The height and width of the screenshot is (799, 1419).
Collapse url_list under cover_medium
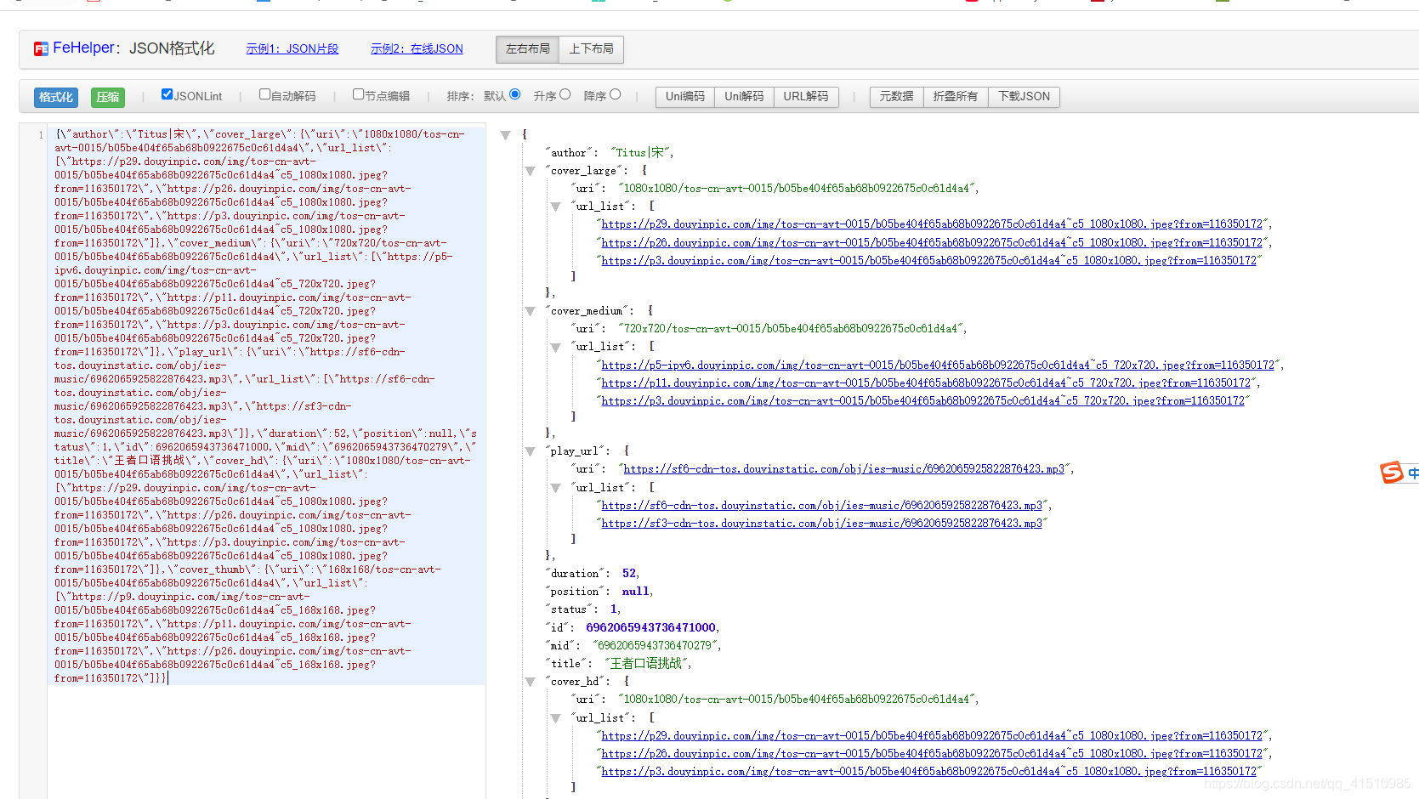555,347
